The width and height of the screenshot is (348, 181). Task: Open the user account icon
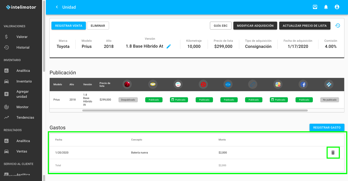[337, 7]
